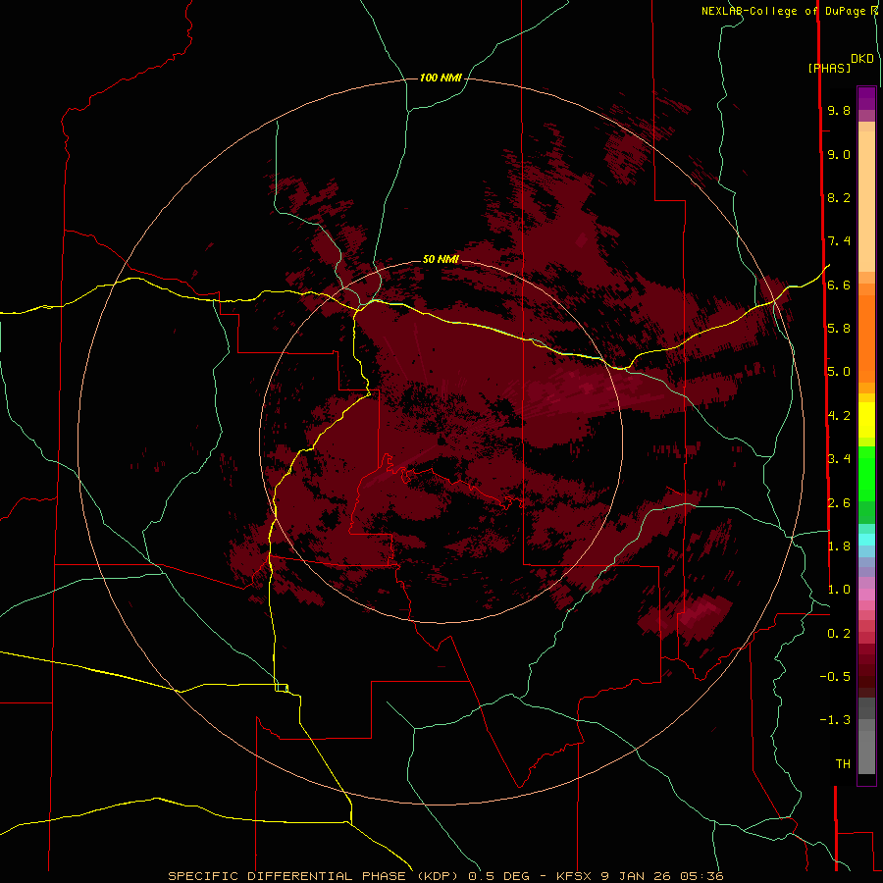The height and width of the screenshot is (883, 883).
Task: Select the 100 NMI range ring label
Action: [x=441, y=78]
